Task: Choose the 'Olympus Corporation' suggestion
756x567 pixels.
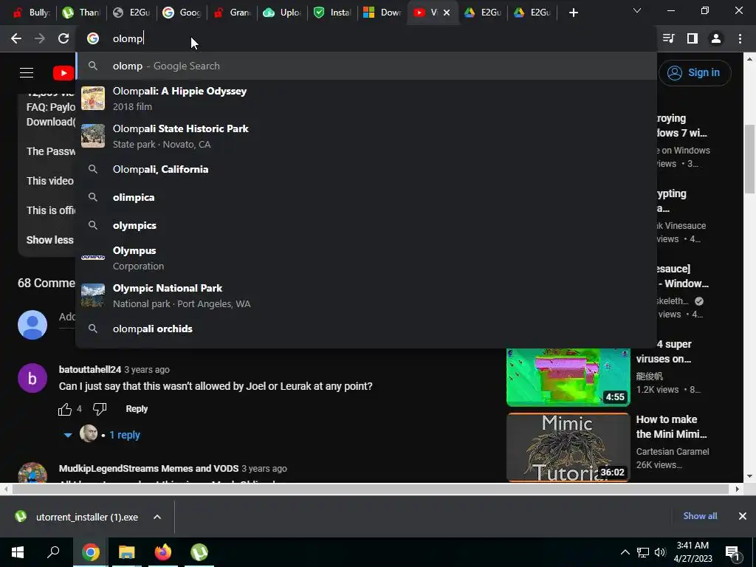Action: point(366,258)
